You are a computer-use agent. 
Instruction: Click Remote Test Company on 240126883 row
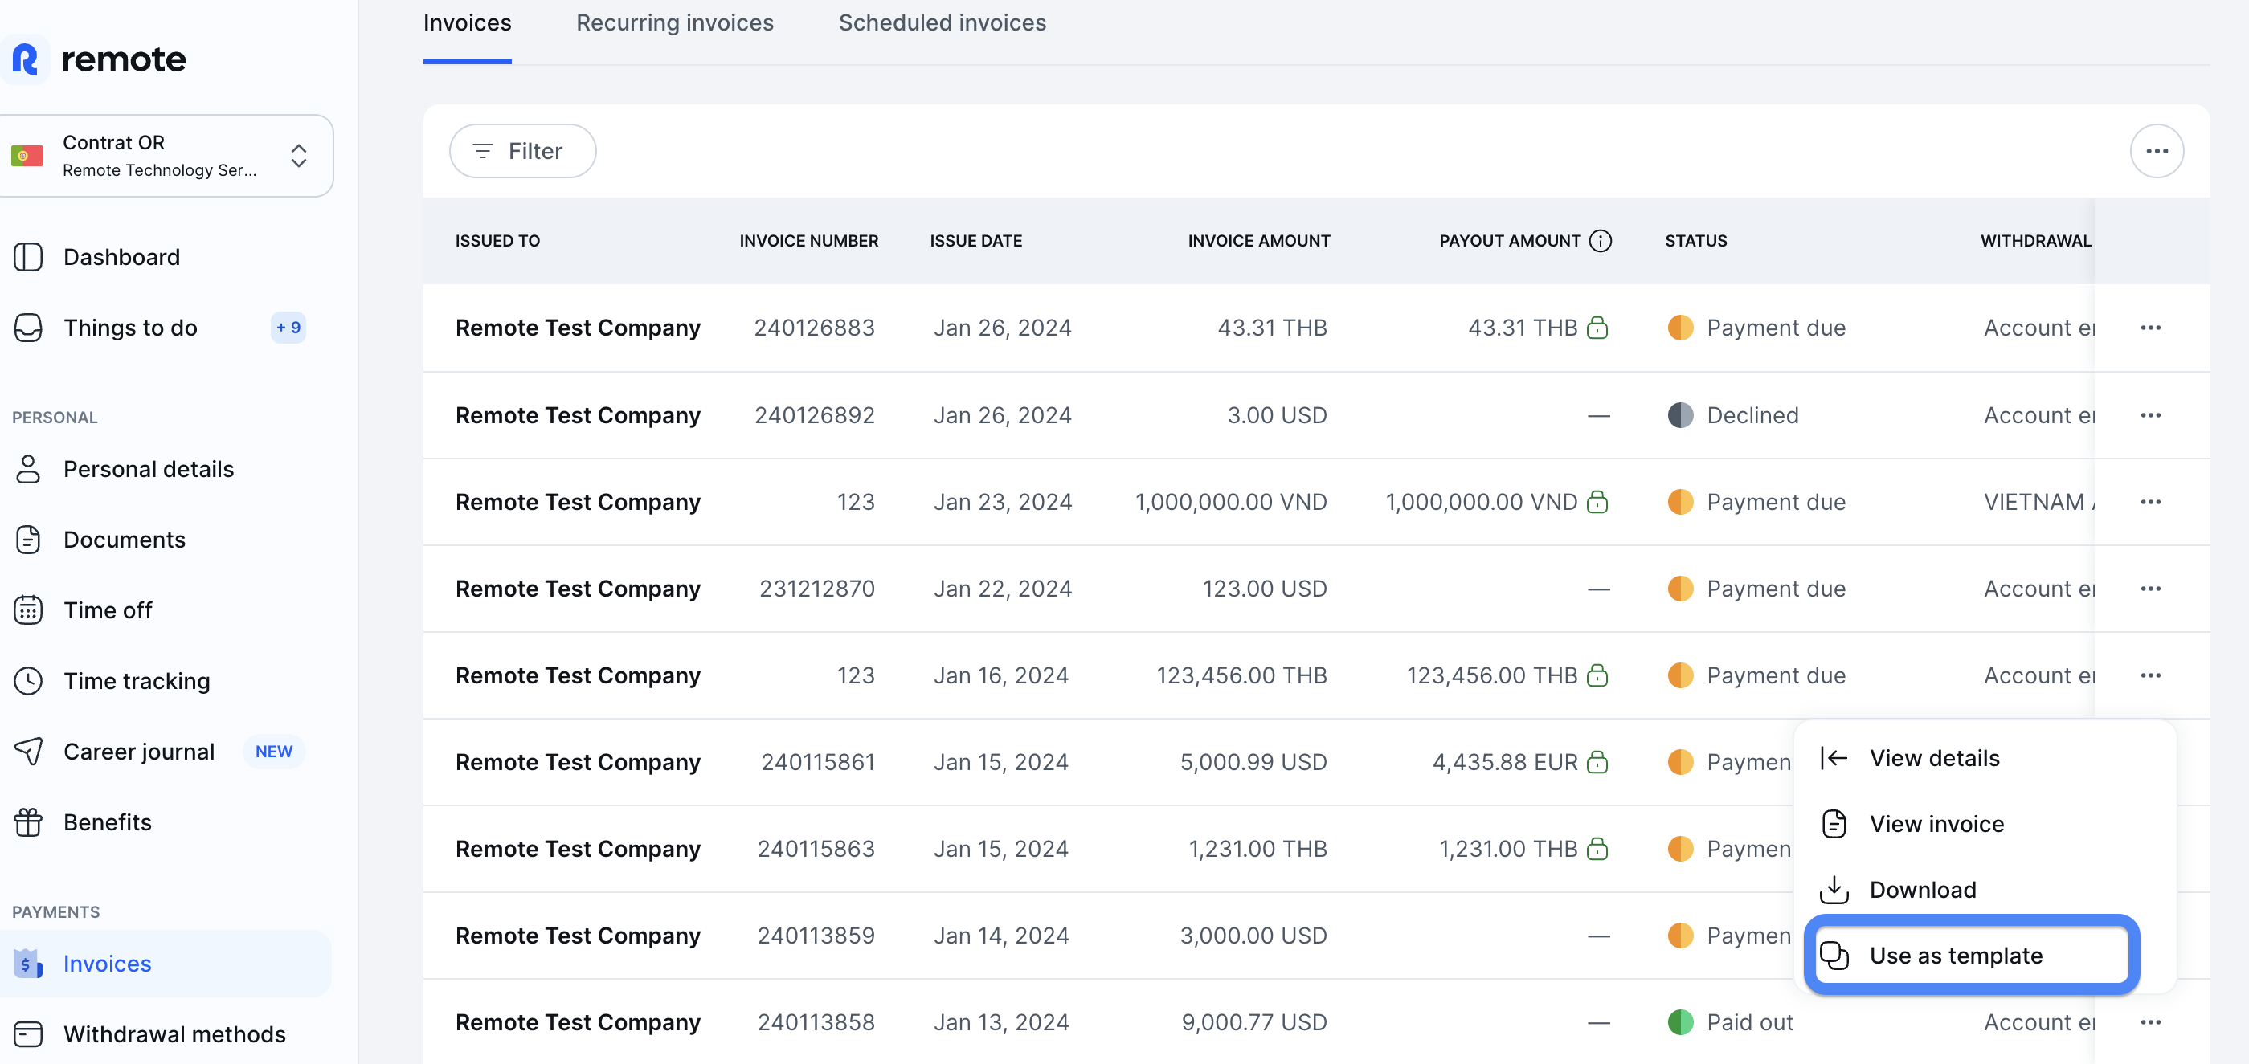(x=578, y=328)
